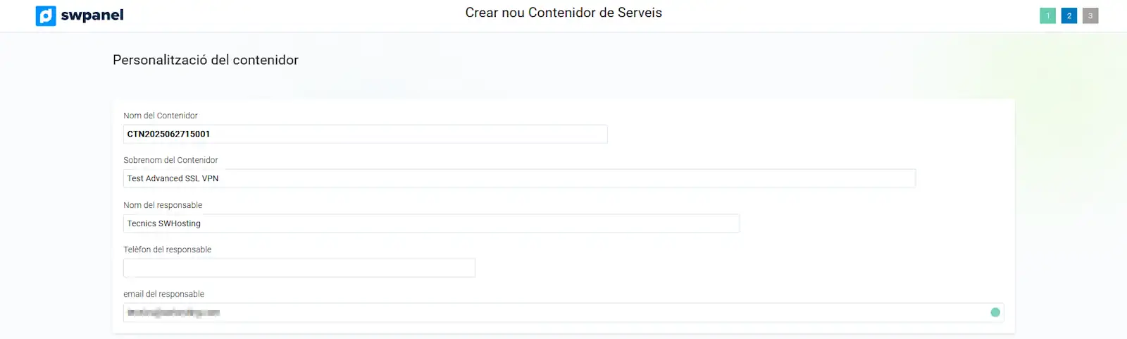Screen dimensions: 1127x339
Task: Focus the Nom del Contenidor input field
Action: pyautogui.click(x=365, y=134)
